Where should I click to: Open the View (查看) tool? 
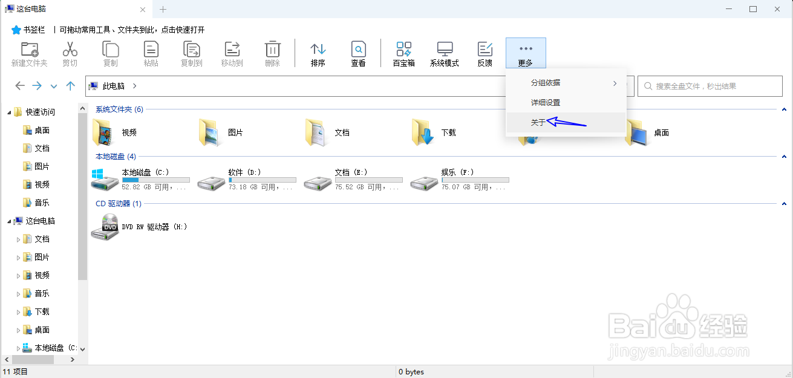click(x=359, y=53)
